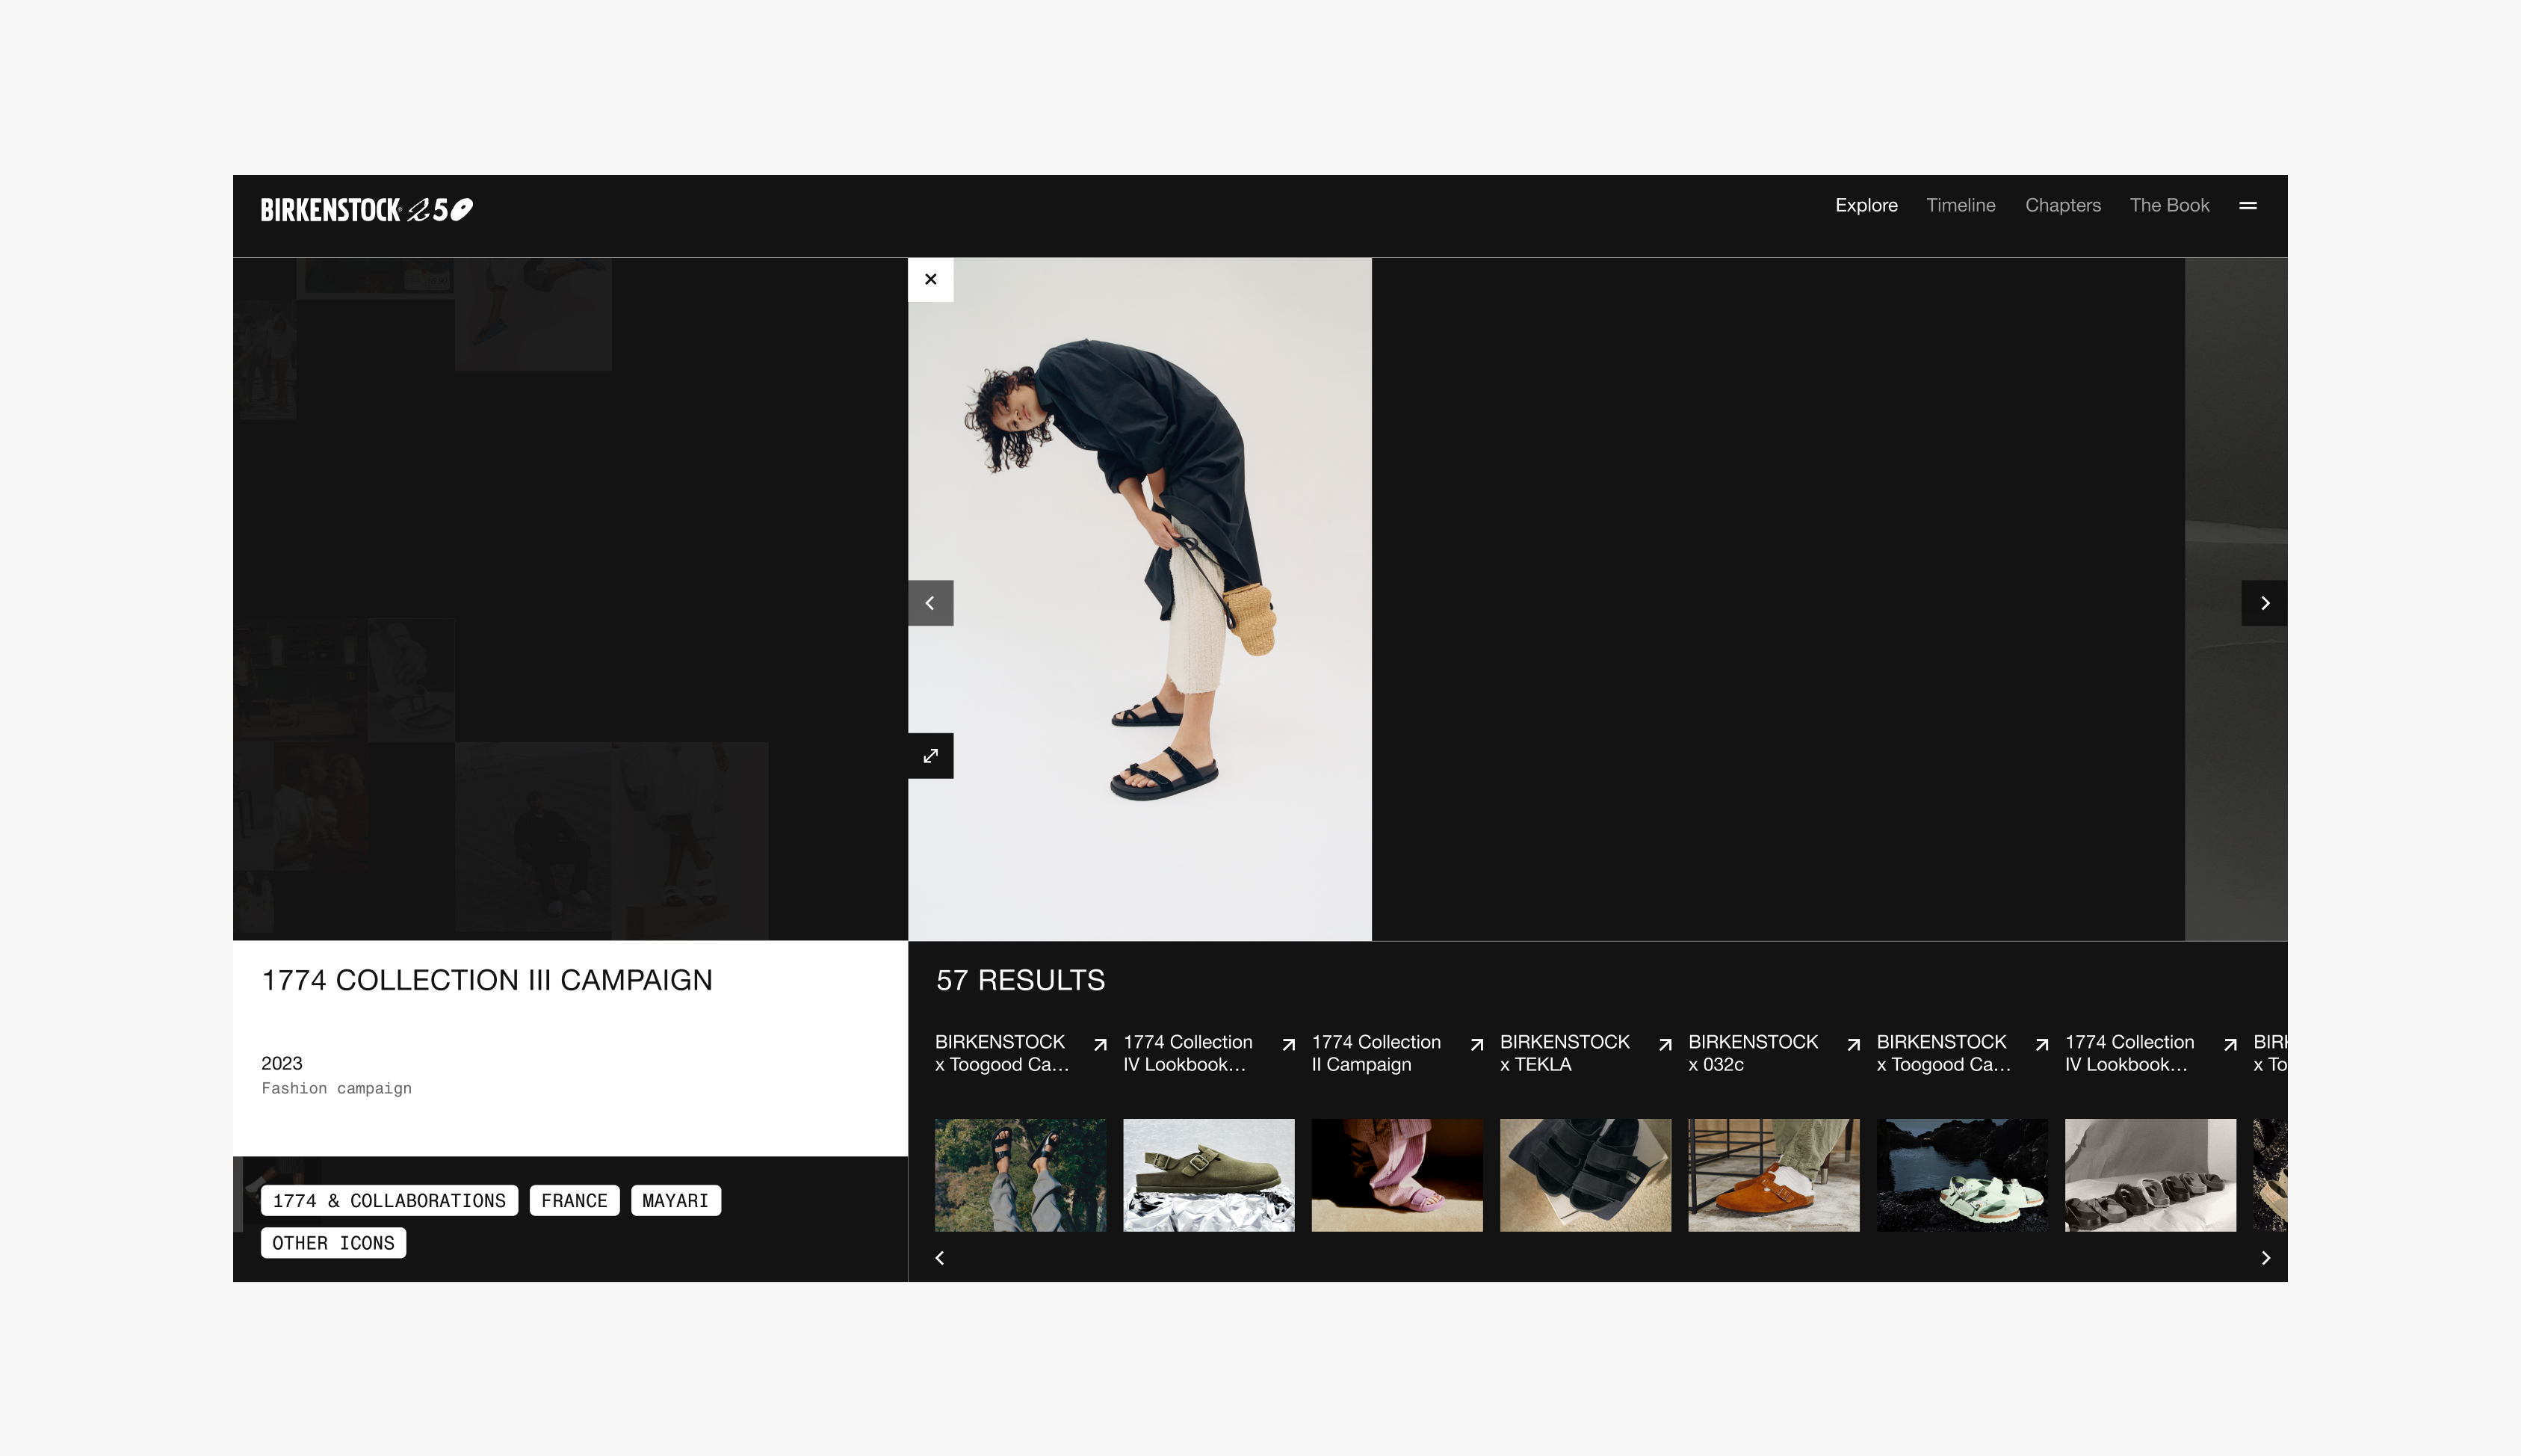2521x1456 pixels.
Task: Click arrow icon beside first Collection IV Lookbook
Action: coord(1288,1045)
